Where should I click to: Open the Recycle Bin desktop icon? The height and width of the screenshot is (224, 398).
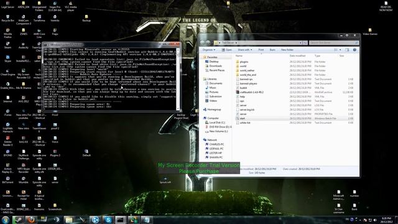pos(7,18)
